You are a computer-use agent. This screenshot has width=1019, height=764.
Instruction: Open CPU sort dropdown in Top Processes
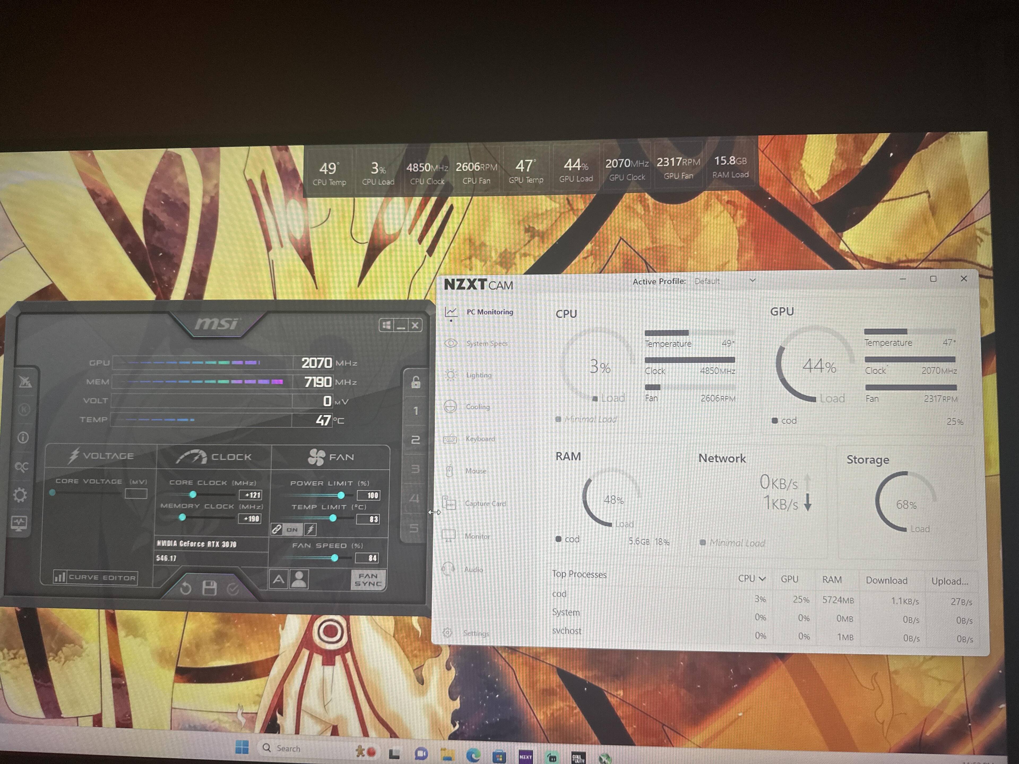pos(762,578)
